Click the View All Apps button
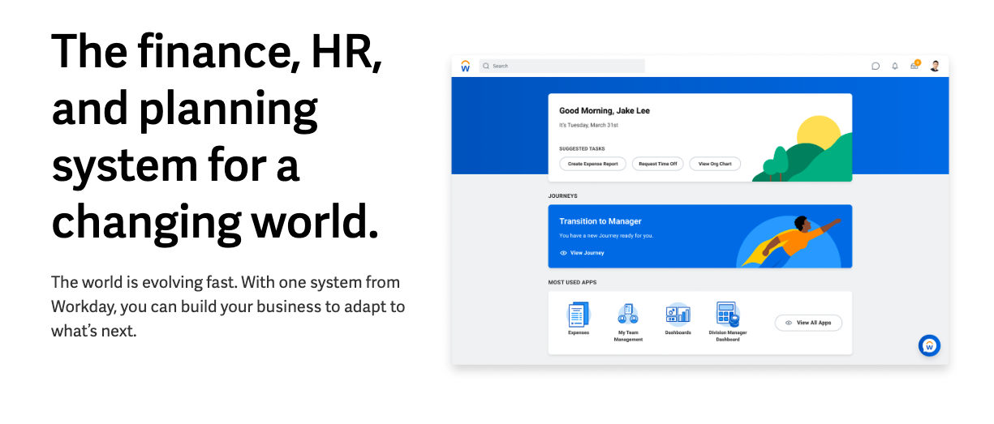Screen dimensions: 994x424 click(x=808, y=323)
